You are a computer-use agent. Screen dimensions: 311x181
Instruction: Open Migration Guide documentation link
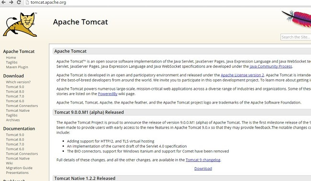19,168
